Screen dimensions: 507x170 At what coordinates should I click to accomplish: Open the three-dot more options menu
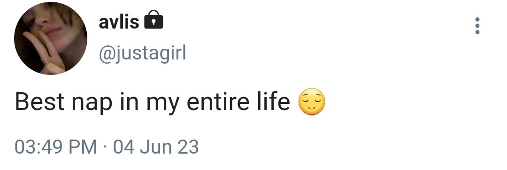(477, 26)
